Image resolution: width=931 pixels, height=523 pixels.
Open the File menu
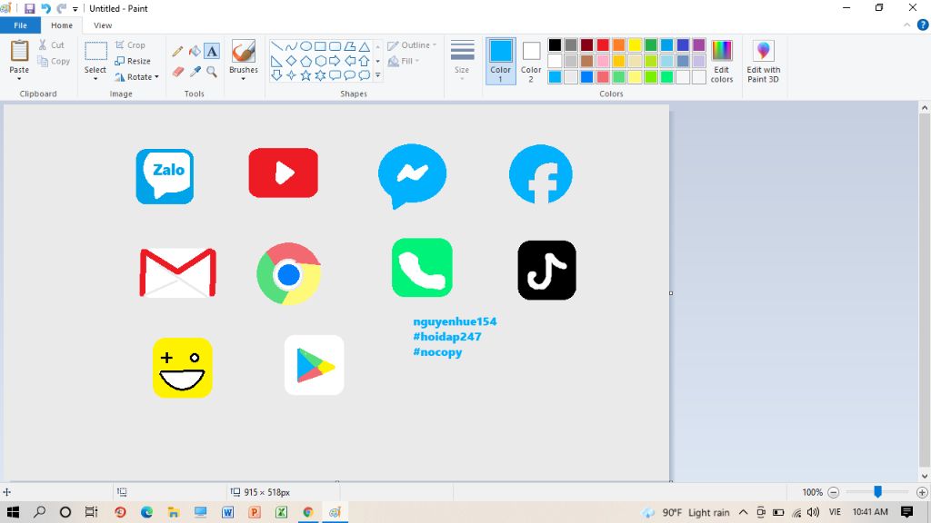[x=20, y=25]
